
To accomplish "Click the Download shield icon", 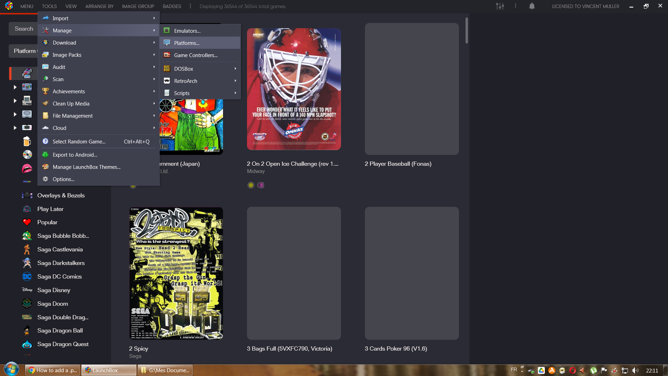I will click(x=45, y=42).
